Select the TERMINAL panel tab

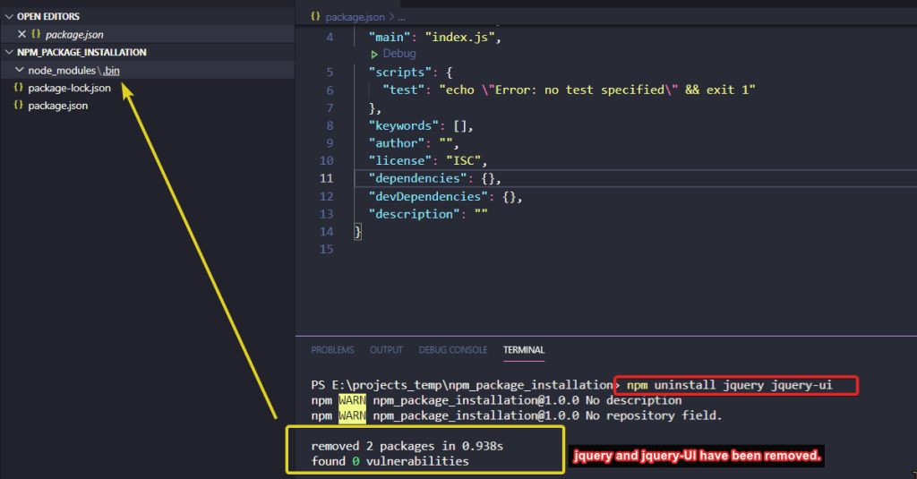[523, 350]
